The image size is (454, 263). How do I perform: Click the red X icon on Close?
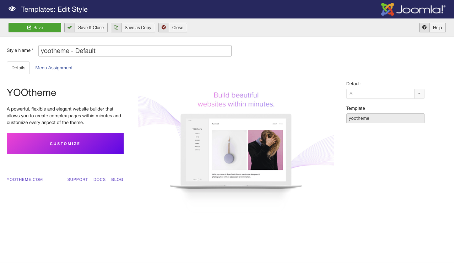(x=164, y=28)
